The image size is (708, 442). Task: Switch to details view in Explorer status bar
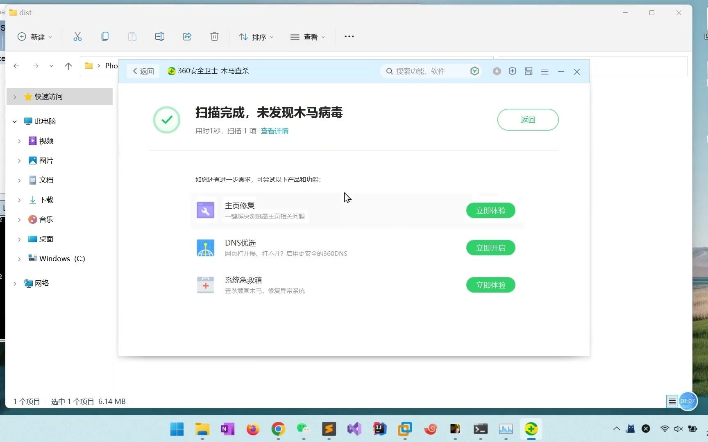(x=672, y=401)
